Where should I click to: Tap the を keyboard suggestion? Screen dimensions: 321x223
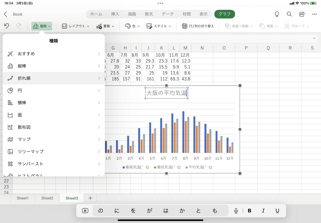click(133, 210)
